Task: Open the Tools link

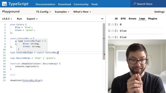Action: [94, 4]
